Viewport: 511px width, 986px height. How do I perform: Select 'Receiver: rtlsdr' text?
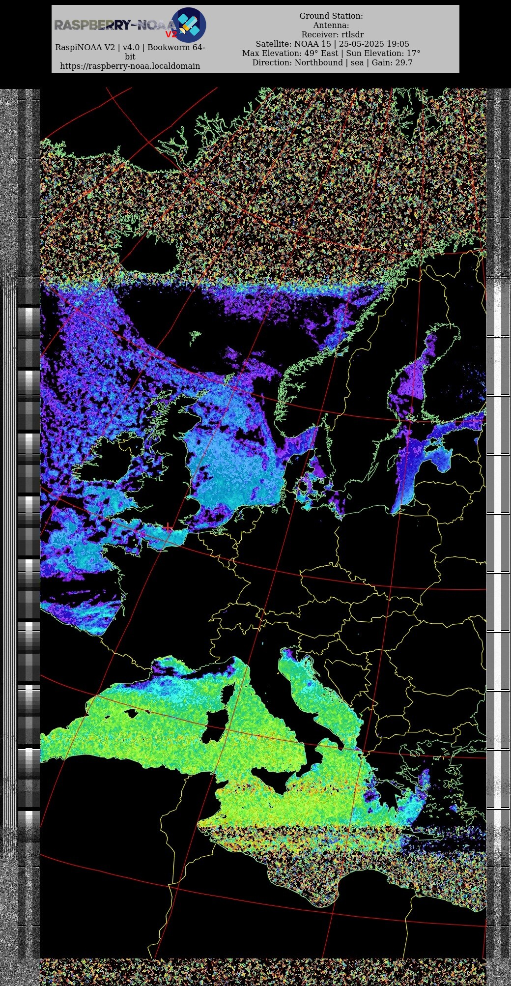(333, 34)
